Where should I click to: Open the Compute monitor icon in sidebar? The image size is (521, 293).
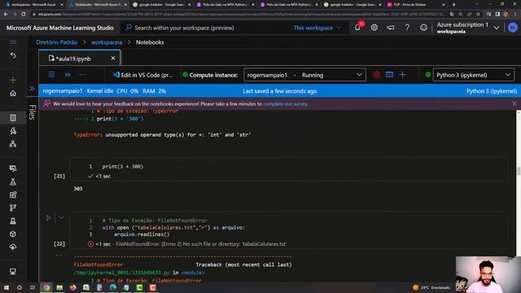point(13,272)
